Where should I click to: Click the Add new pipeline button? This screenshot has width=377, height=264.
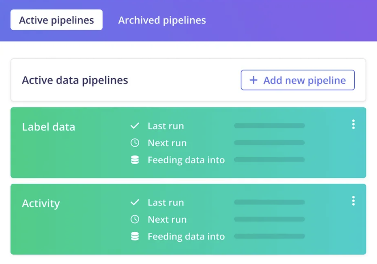point(298,80)
